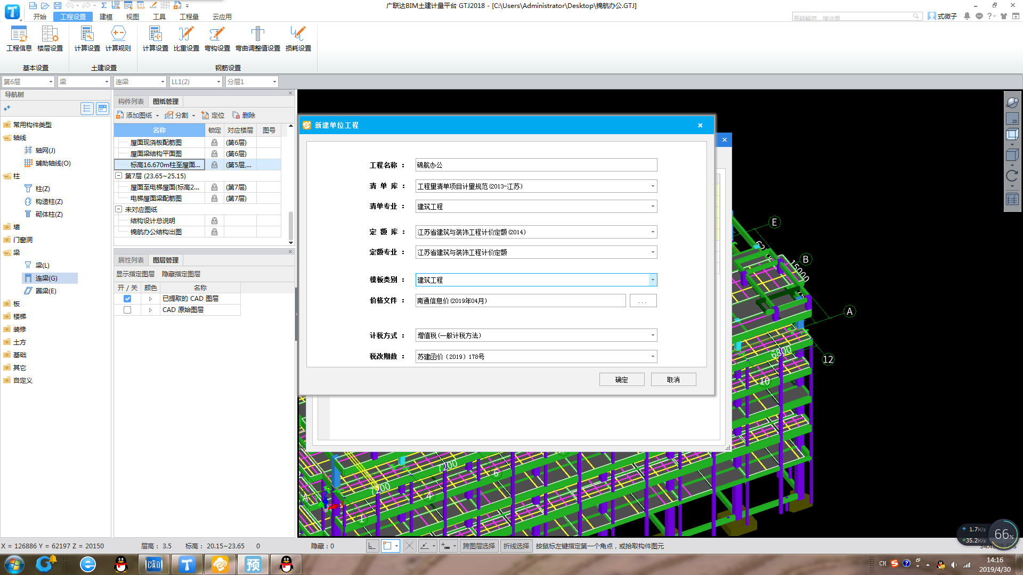
Task: Click the Undo arrow icon
Action: 70,5
